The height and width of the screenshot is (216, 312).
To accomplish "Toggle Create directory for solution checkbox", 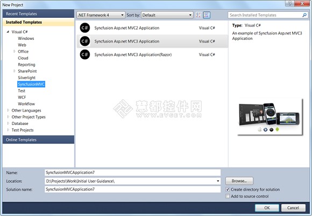I will click(x=228, y=189).
